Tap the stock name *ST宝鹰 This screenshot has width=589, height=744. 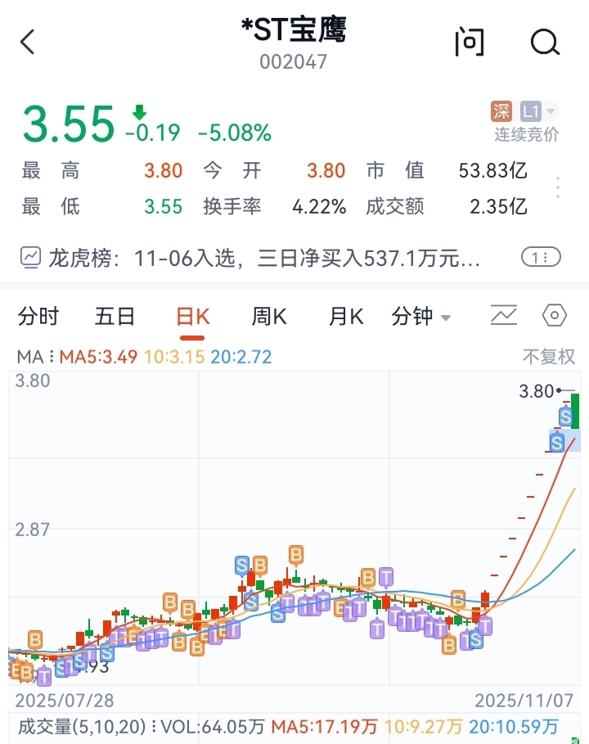tap(294, 30)
